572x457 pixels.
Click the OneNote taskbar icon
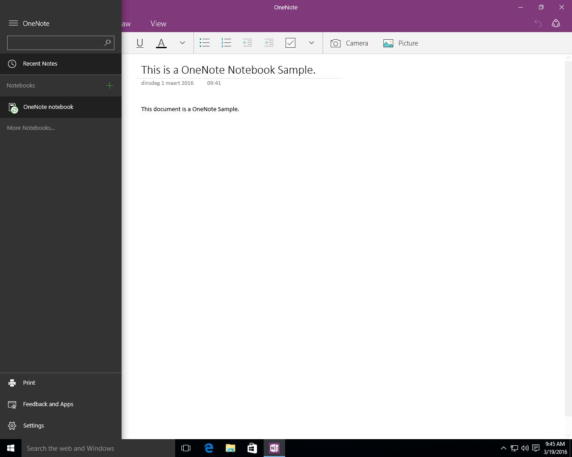point(274,448)
